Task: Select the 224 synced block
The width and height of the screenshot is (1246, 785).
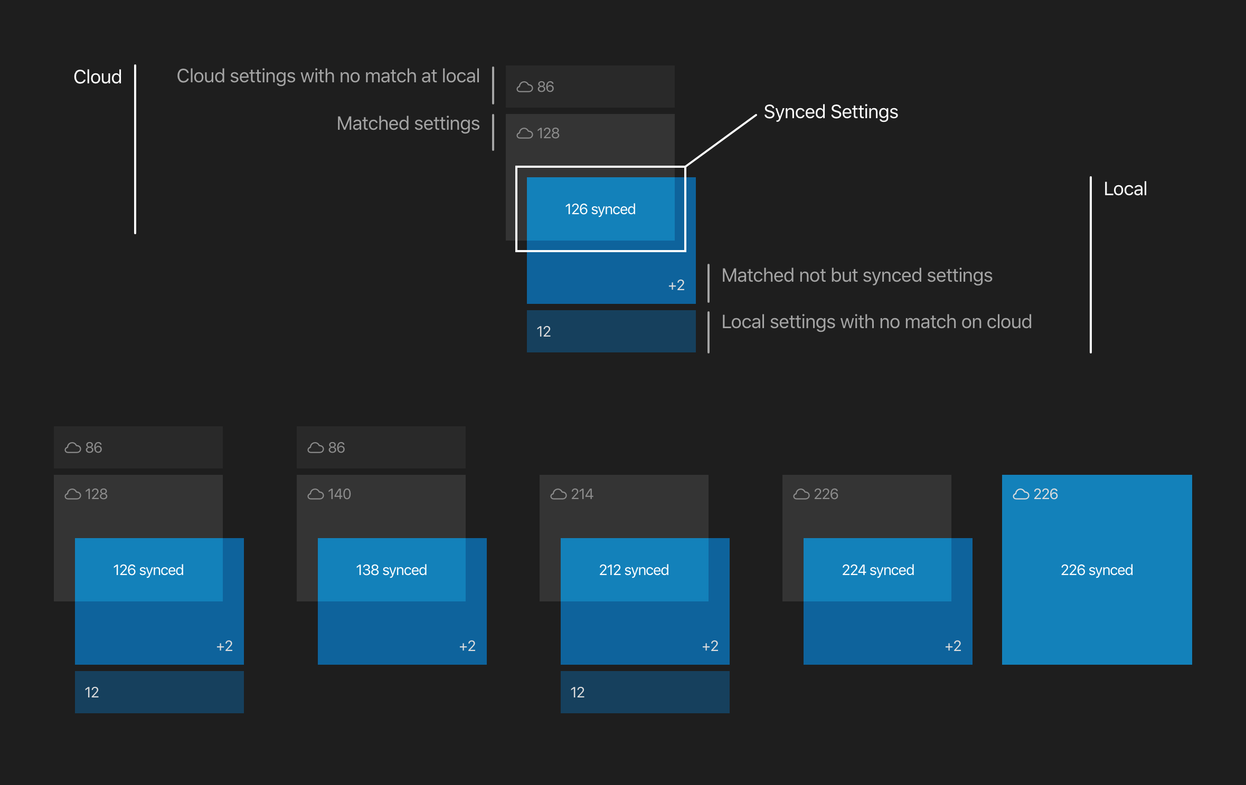Action: click(877, 570)
